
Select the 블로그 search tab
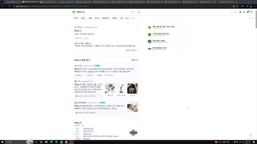pos(83,18)
